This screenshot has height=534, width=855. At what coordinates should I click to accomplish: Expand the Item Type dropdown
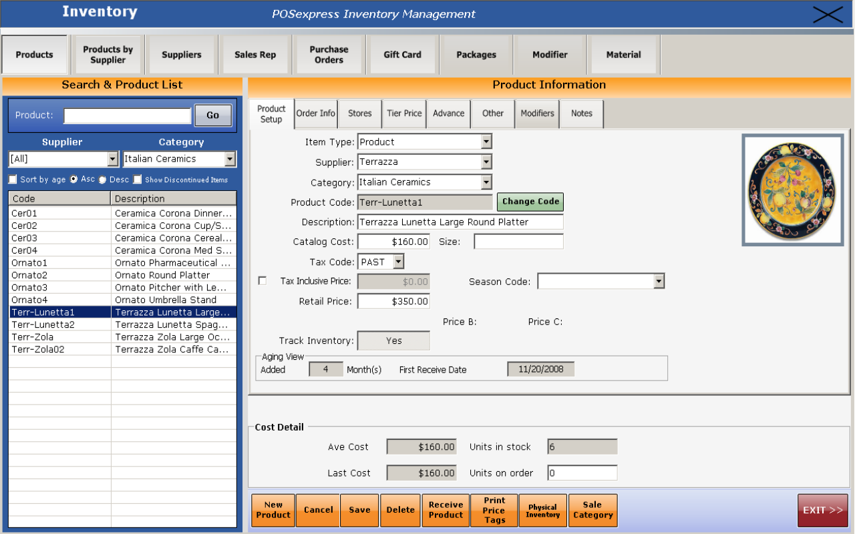pyautogui.click(x=486, y=141)
